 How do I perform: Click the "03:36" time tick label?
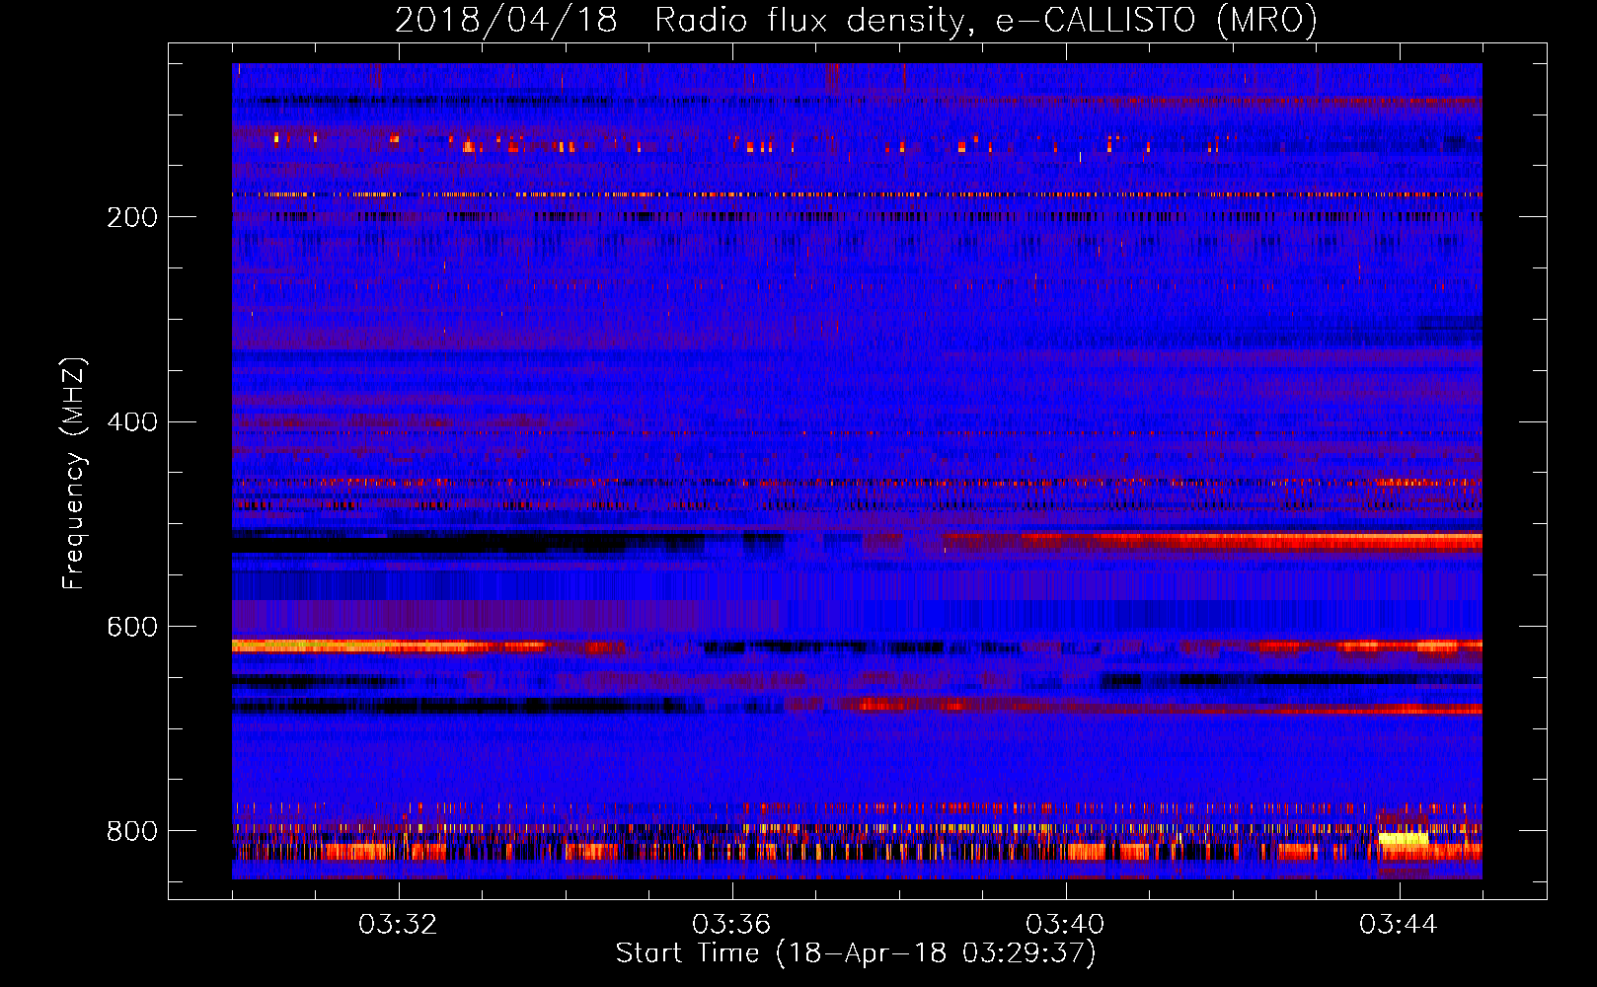point(731,925)
